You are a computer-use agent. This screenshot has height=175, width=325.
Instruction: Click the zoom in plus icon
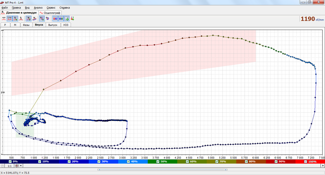(17, 166)
